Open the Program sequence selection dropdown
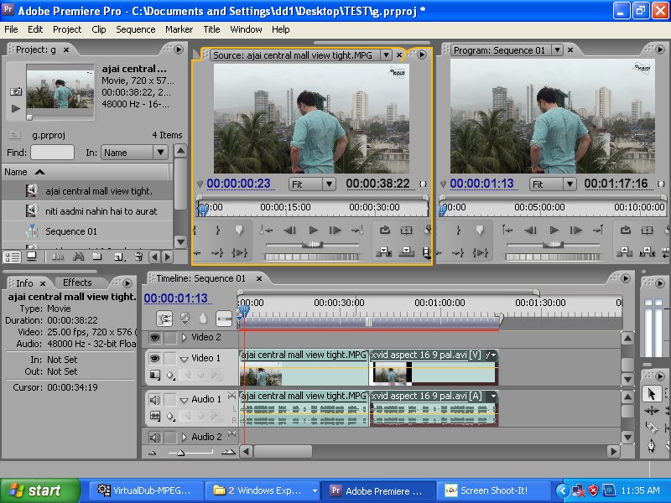The width and height of the screenshot is (671, 503). [x=557, y=50]
